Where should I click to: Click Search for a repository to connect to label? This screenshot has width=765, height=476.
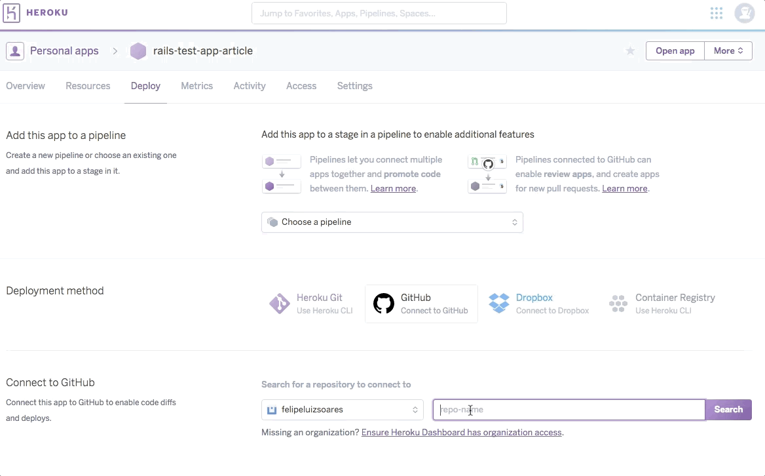tap(336, 384)
